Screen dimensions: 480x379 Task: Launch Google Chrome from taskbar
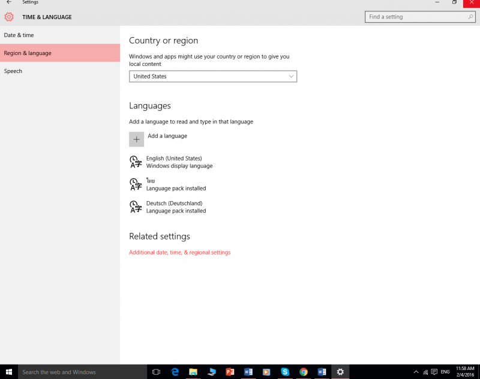point(304,372)
